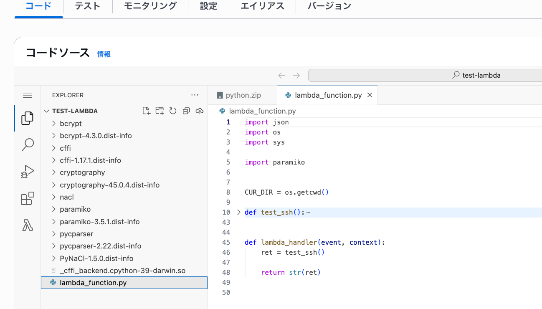Open the 情報 info link

coord(104,54)
